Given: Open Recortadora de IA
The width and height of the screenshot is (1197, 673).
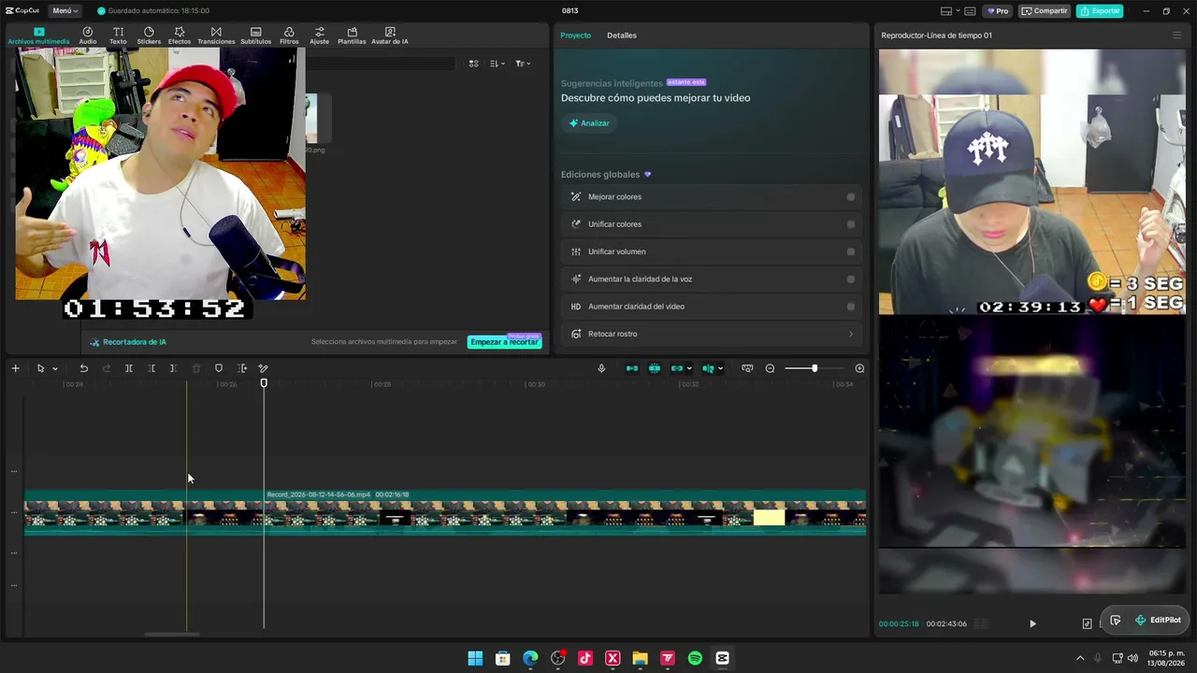Looking at the screenshot, I should point(128,342).
